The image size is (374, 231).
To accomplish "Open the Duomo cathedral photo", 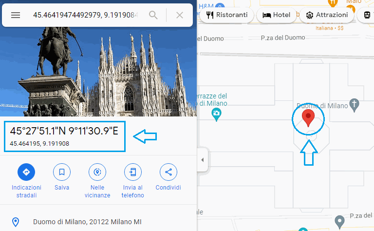I will pos(98,72).
